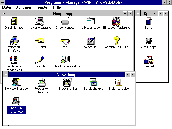Minimize the Verwaltung group window
The image size is (172, 129).
pyautogui.click(x=127, y=75)
